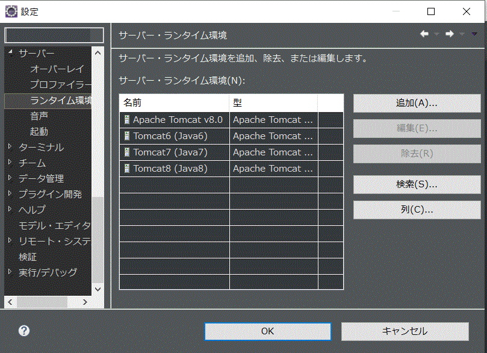487x353 pixels.
Task: Expand the プラグイン開発 tree node
Action: point(9,193)
